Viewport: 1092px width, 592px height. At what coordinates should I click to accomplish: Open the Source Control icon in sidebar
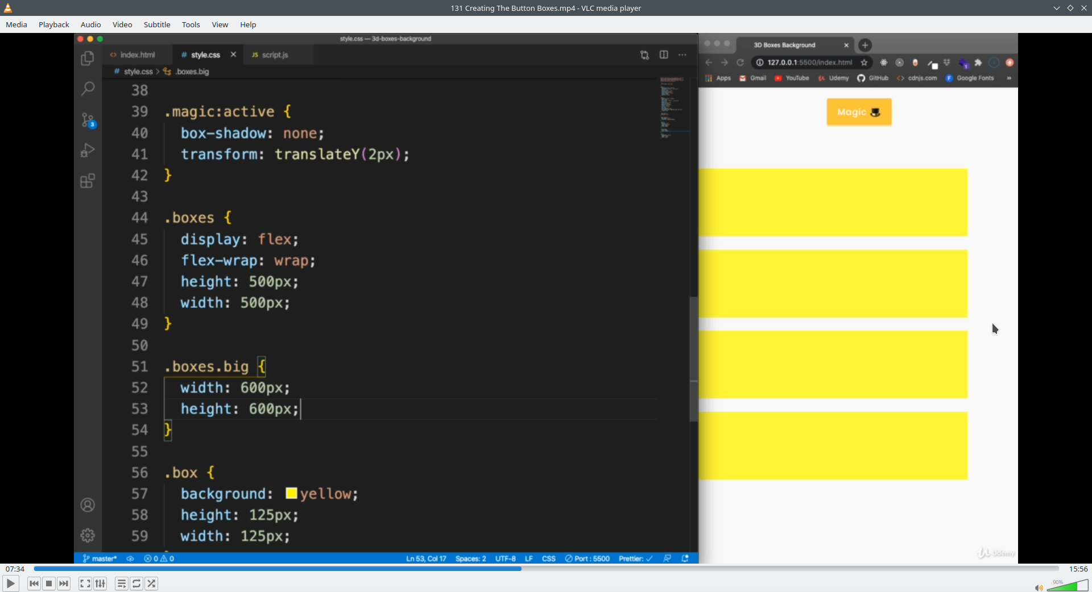(88, 120)
